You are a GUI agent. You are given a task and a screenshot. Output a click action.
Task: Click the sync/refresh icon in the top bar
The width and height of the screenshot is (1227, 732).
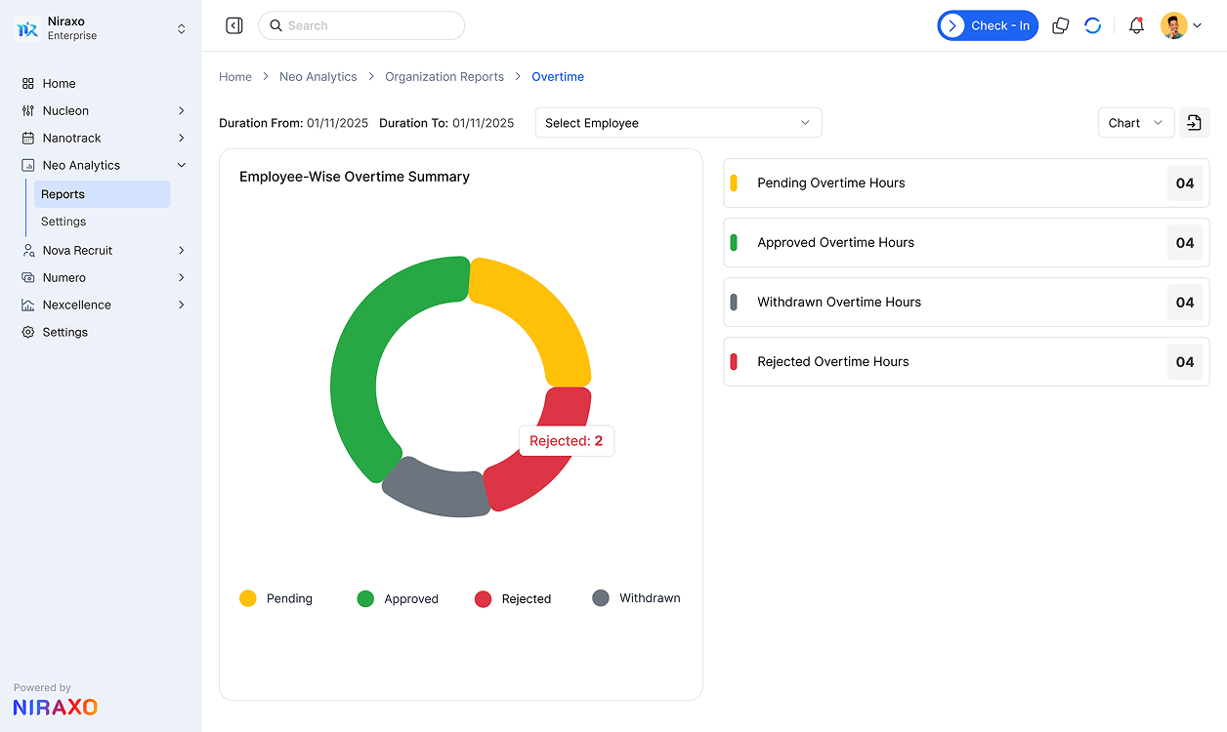click(1093, 25)
